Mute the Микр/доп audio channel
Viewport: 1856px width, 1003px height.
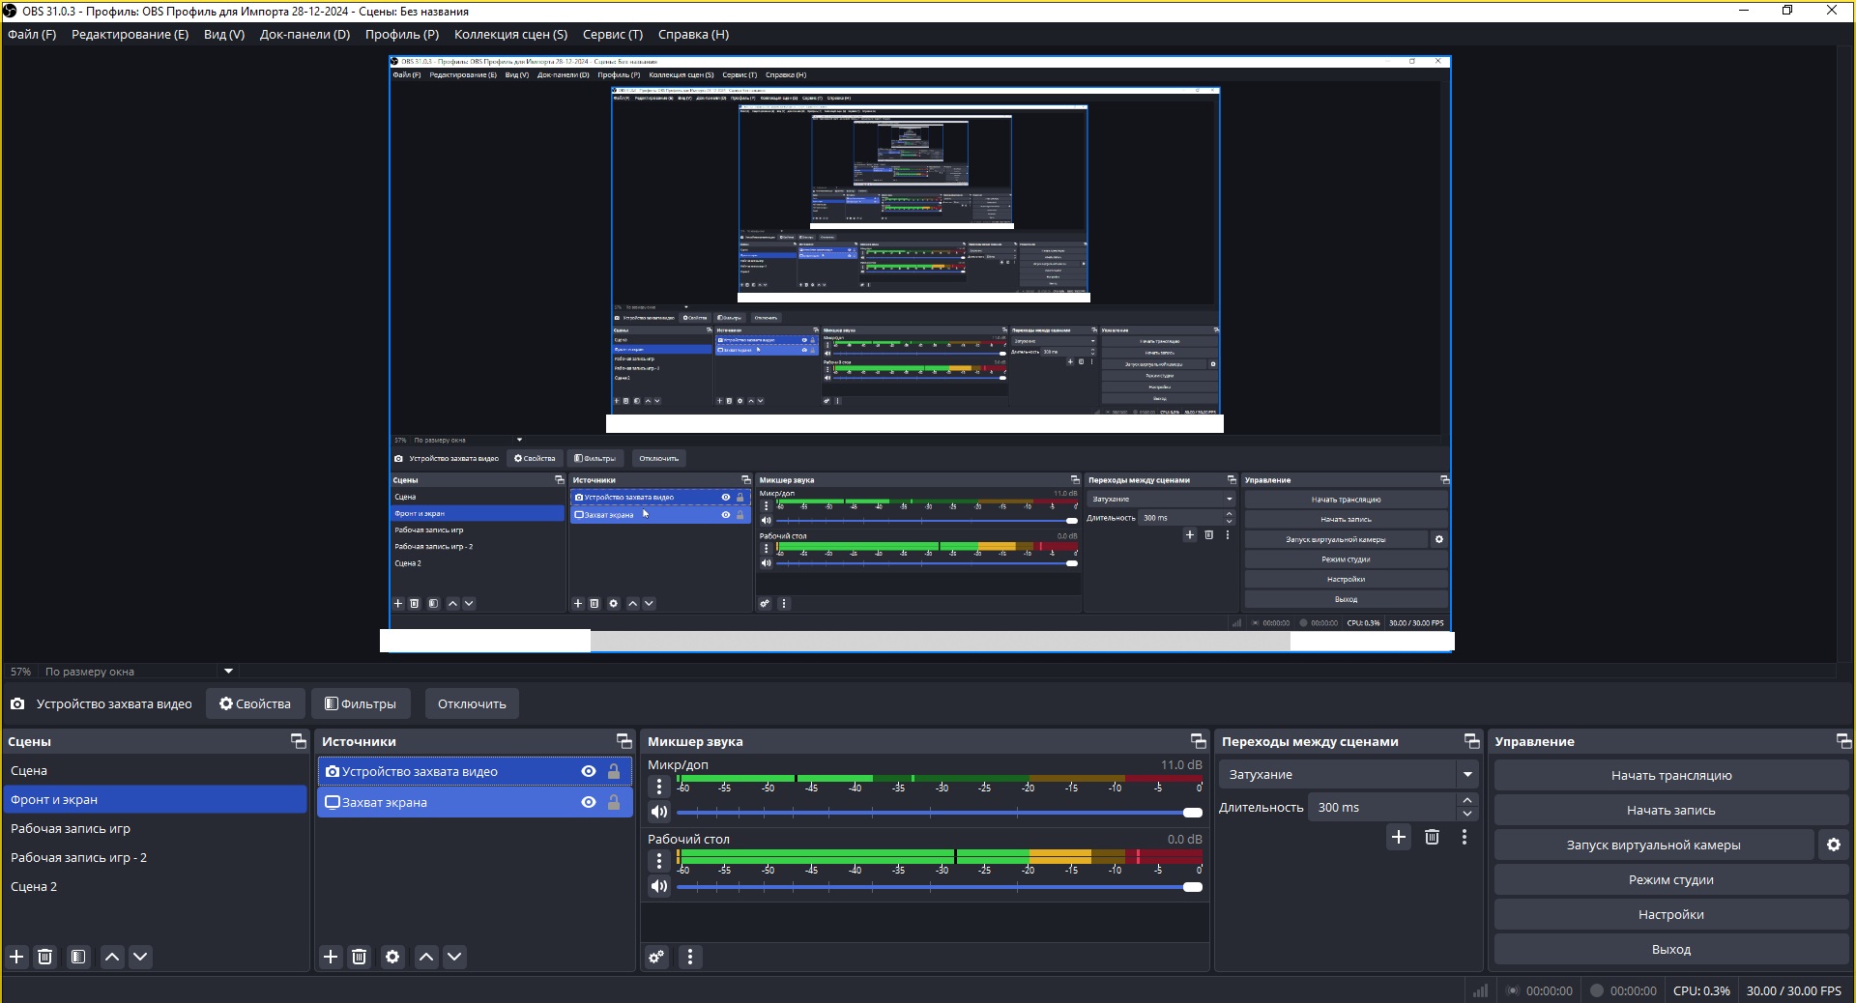point(659,812)
